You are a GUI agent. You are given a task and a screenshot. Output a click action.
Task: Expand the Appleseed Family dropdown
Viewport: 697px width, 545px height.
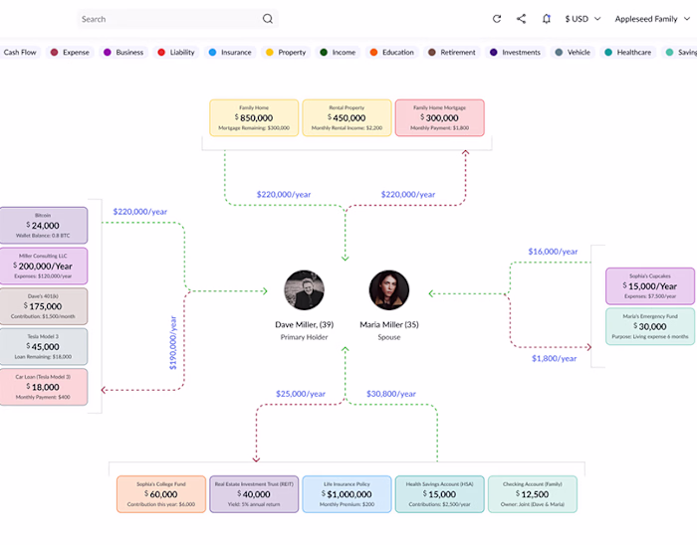pyautogui.click(x=652, y=19)
